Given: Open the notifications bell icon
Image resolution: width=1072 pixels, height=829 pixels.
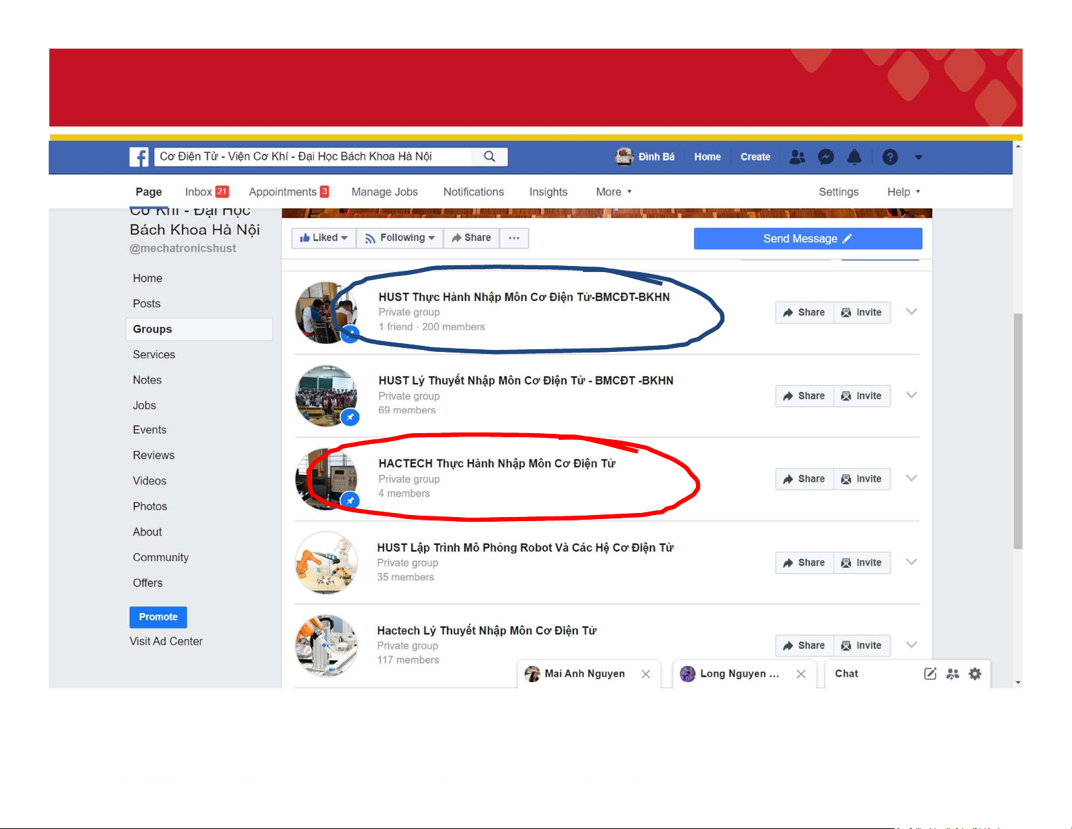Looking at the screenshot, I should point(854,157).
